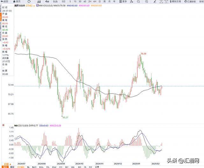204x168 pixels.
Task: Select the 周 weekly timeframe
Action: point(105,2)
